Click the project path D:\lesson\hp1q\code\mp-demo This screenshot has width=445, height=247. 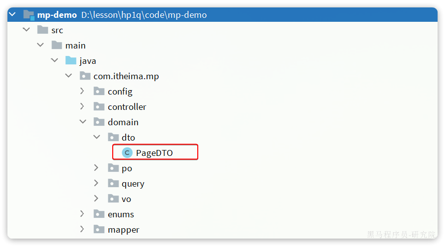pos(144,15)
